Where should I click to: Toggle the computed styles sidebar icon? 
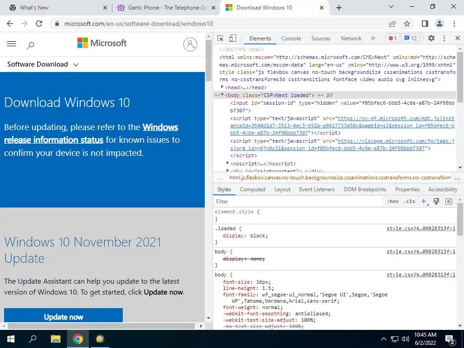[x=449, y=202]
